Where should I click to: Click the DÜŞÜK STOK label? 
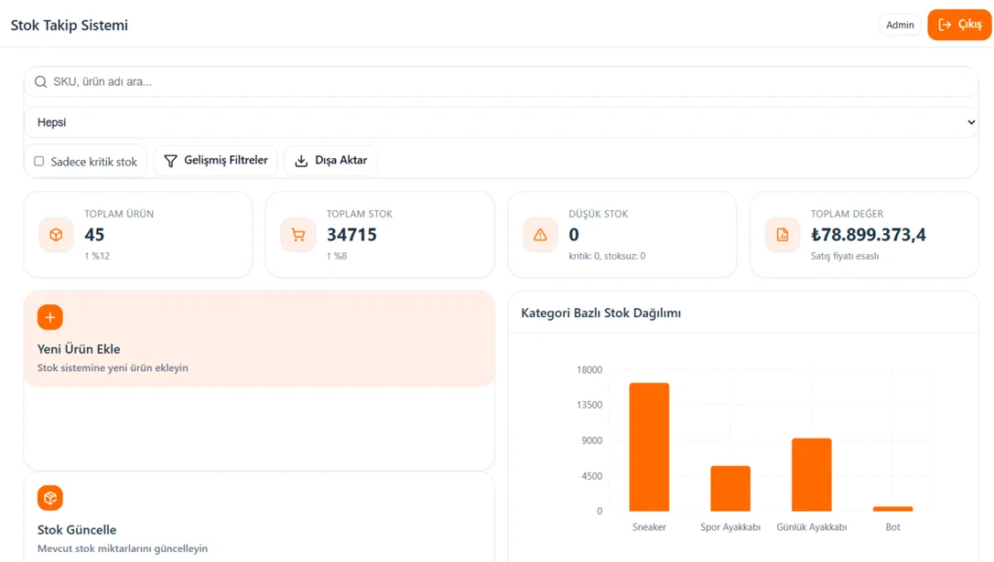(599, 214)
